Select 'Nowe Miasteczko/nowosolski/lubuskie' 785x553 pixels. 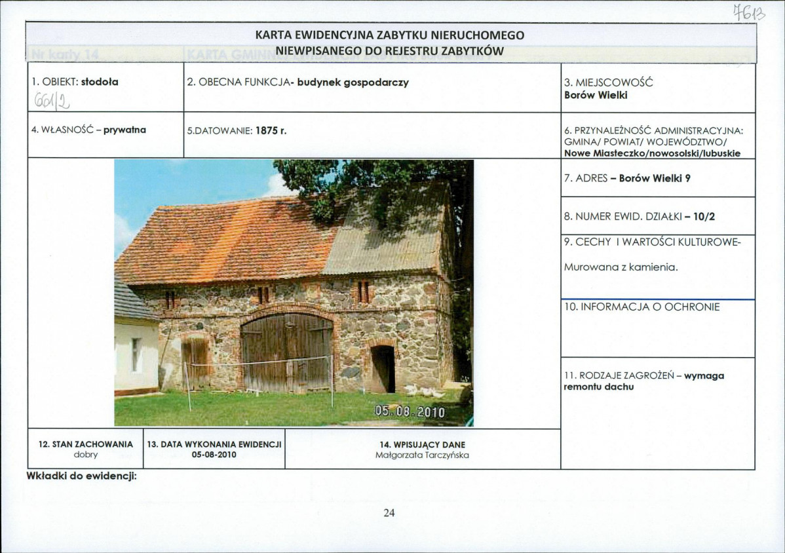pos(652,153)
